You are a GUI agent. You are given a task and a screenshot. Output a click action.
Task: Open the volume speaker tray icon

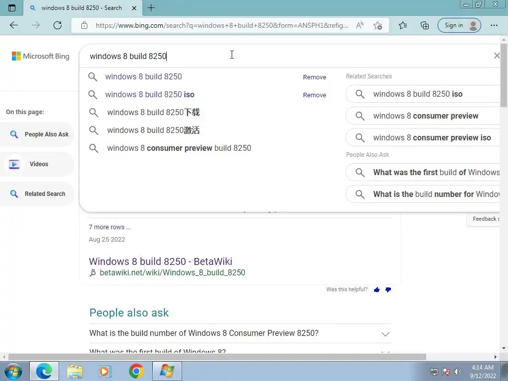(x=458, y=372)
